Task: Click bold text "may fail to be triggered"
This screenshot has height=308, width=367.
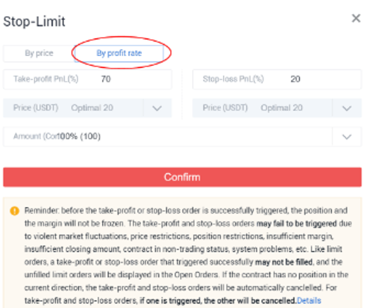Action: 297,224
